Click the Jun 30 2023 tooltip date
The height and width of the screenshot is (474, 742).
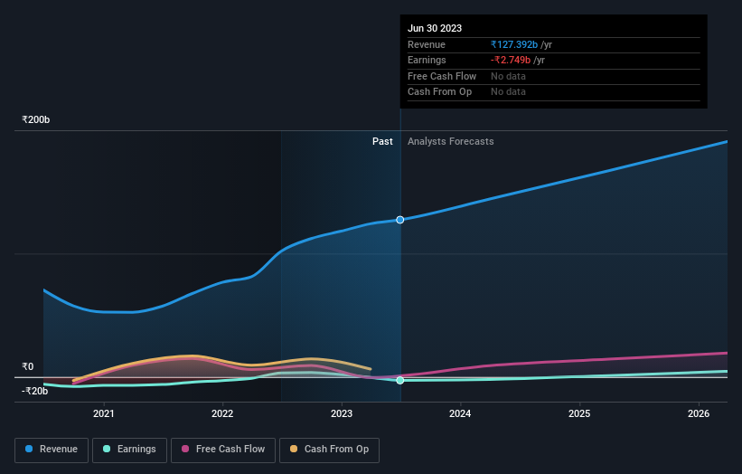(x=435, y=28)
